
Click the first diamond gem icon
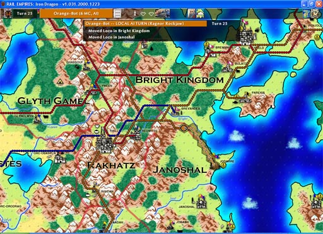coord(143,14)
